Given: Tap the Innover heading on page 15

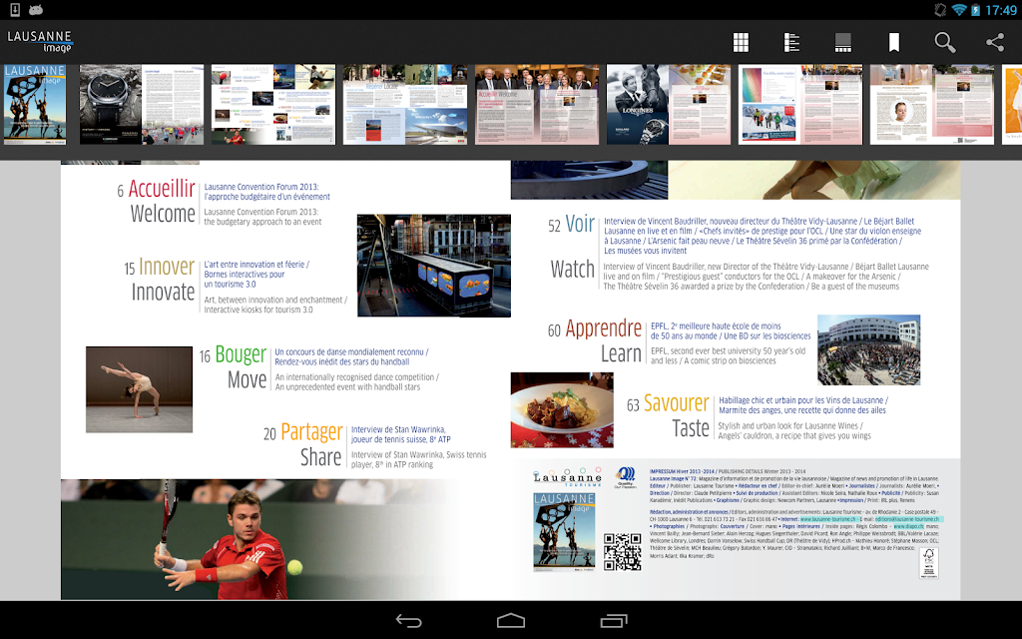Looking at the screenshot, I should tap(167, 267).
